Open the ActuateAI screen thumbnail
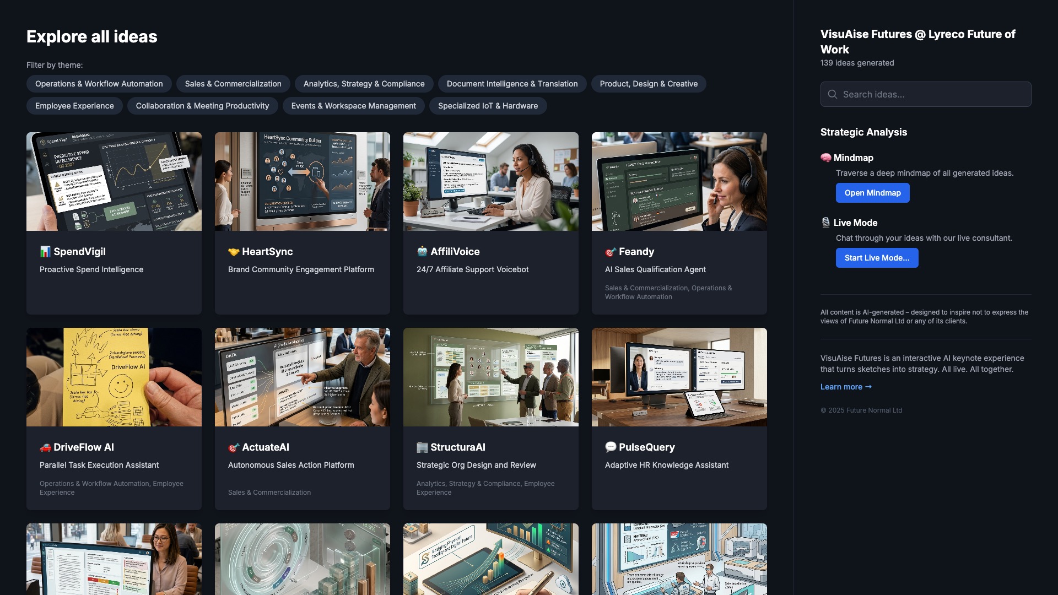1058x595 pixels. (303, 377)
